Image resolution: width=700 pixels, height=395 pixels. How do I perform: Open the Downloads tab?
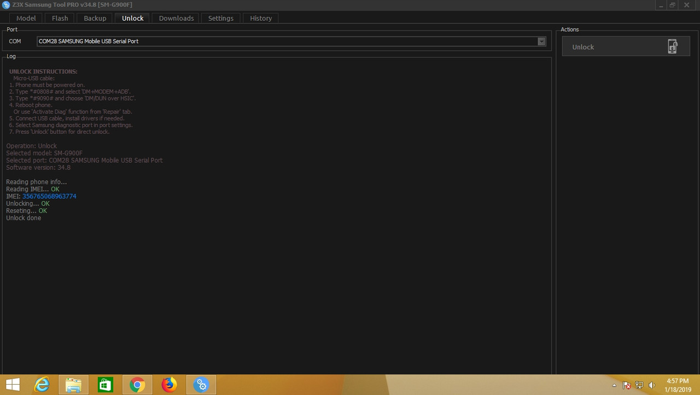[x=177, y=18]
